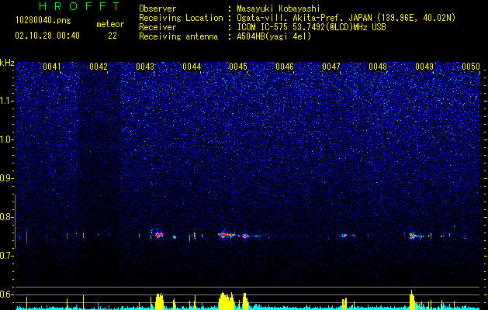Click the yellow power peak below 0043 echo
This screenshot has width=488, height=310.
[x=159, y=301]
